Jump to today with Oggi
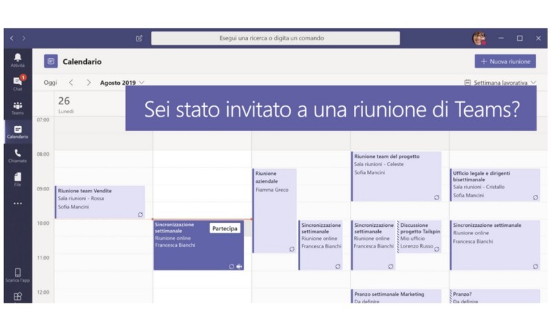Screen dimensions: 551x331 coord(50,82)
